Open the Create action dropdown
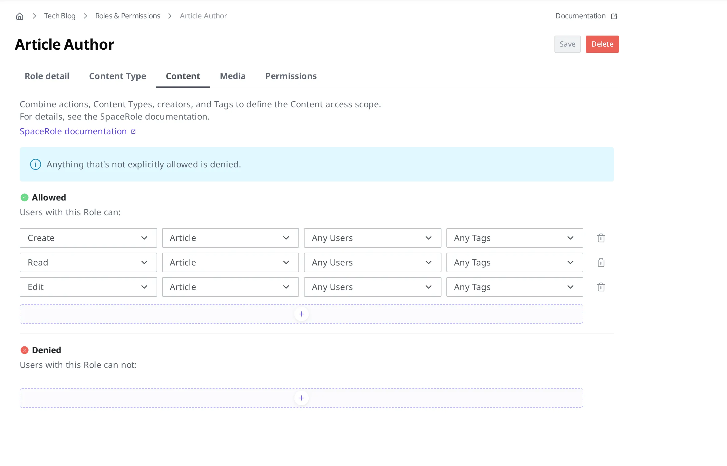This screenshot has width=727, height=466. coord(88,238)
